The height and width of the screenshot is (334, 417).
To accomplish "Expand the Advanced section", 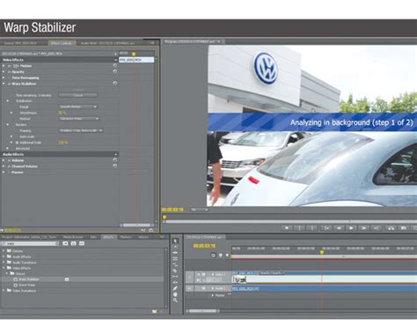I will click(x=8, y=149).
